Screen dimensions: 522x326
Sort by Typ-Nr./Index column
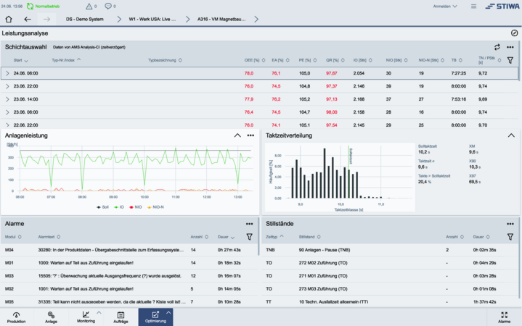(66, 60)
